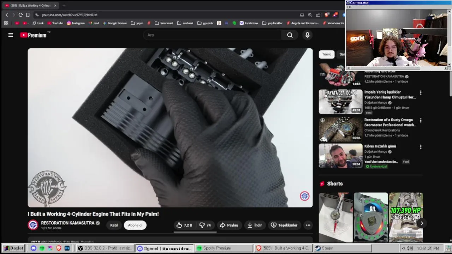Viewport: 452px width, 254px height.
Task: Click the address bar URL
Action: pyautogui.click(x=70, y=15)
